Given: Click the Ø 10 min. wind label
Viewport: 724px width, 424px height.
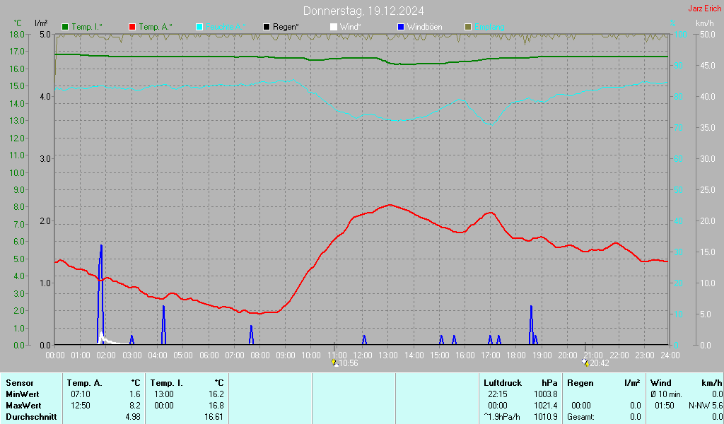Looking at the screenshot, I should (666, 394).
